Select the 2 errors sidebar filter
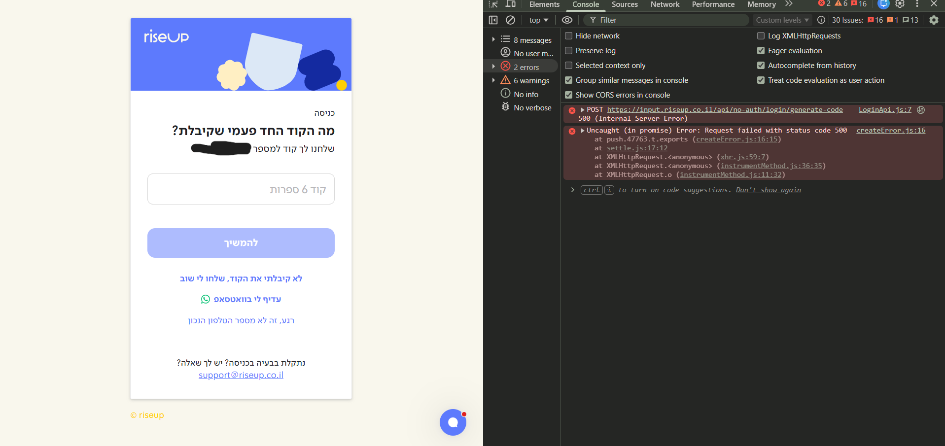 [522, 67]
